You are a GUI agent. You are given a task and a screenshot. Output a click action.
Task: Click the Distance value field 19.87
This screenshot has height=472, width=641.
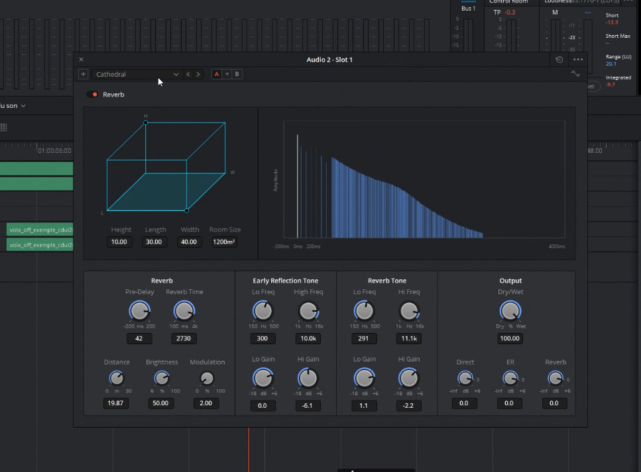(x=116, y=403)
